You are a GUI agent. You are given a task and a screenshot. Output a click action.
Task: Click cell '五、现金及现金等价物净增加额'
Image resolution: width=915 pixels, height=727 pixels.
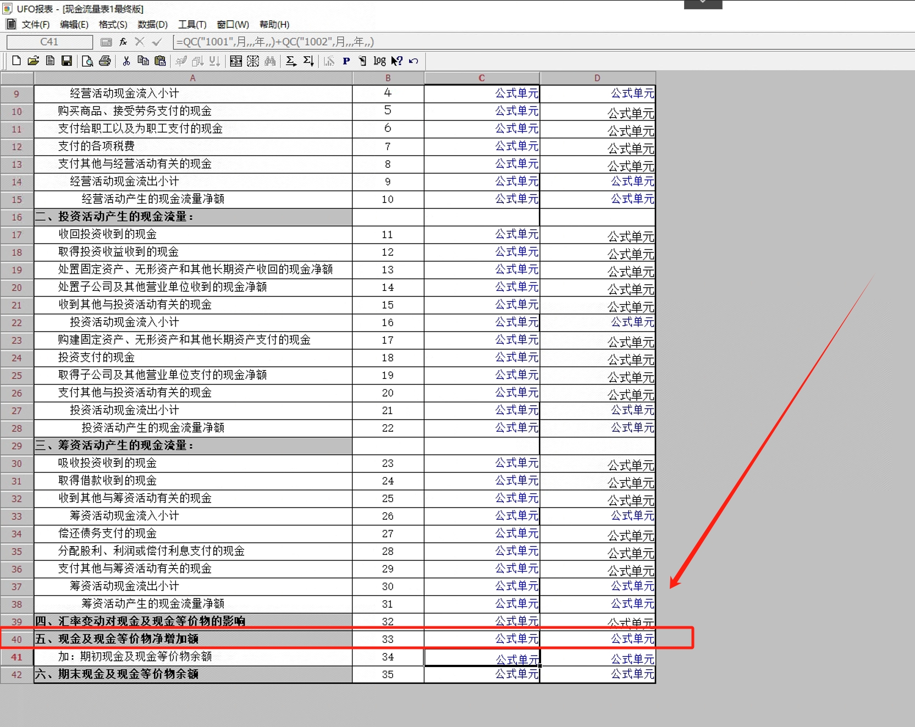point(193,639)
